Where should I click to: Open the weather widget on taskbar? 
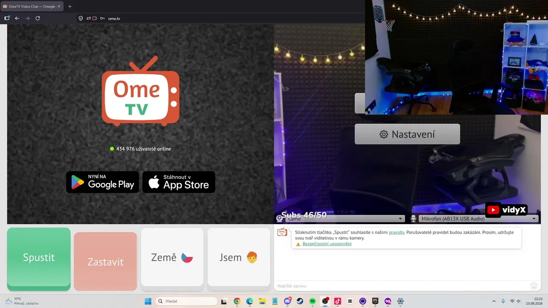pyautogui.click(x=21, y=301)
